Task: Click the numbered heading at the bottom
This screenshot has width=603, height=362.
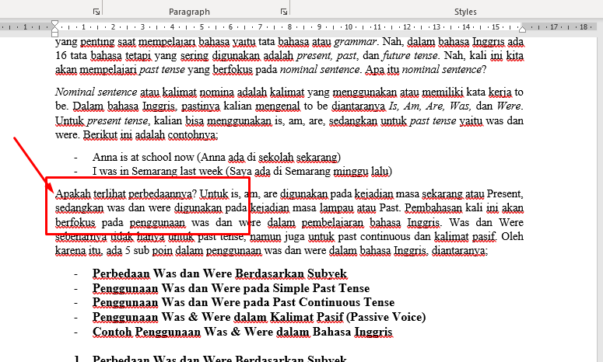Action: tap(219, 360)
